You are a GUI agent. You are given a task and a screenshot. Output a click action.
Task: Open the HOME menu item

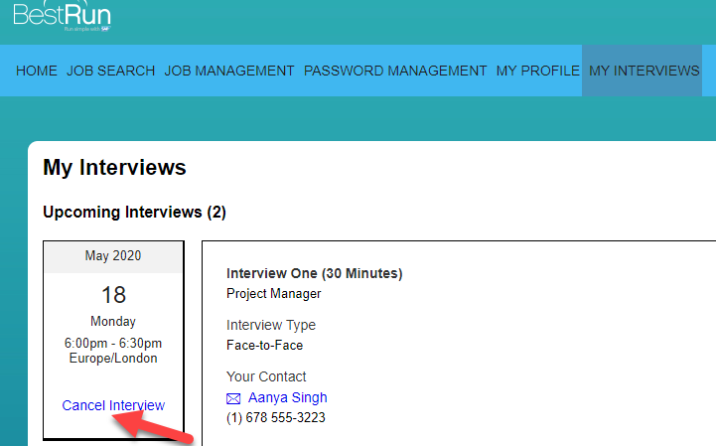(x=37, y=71)
